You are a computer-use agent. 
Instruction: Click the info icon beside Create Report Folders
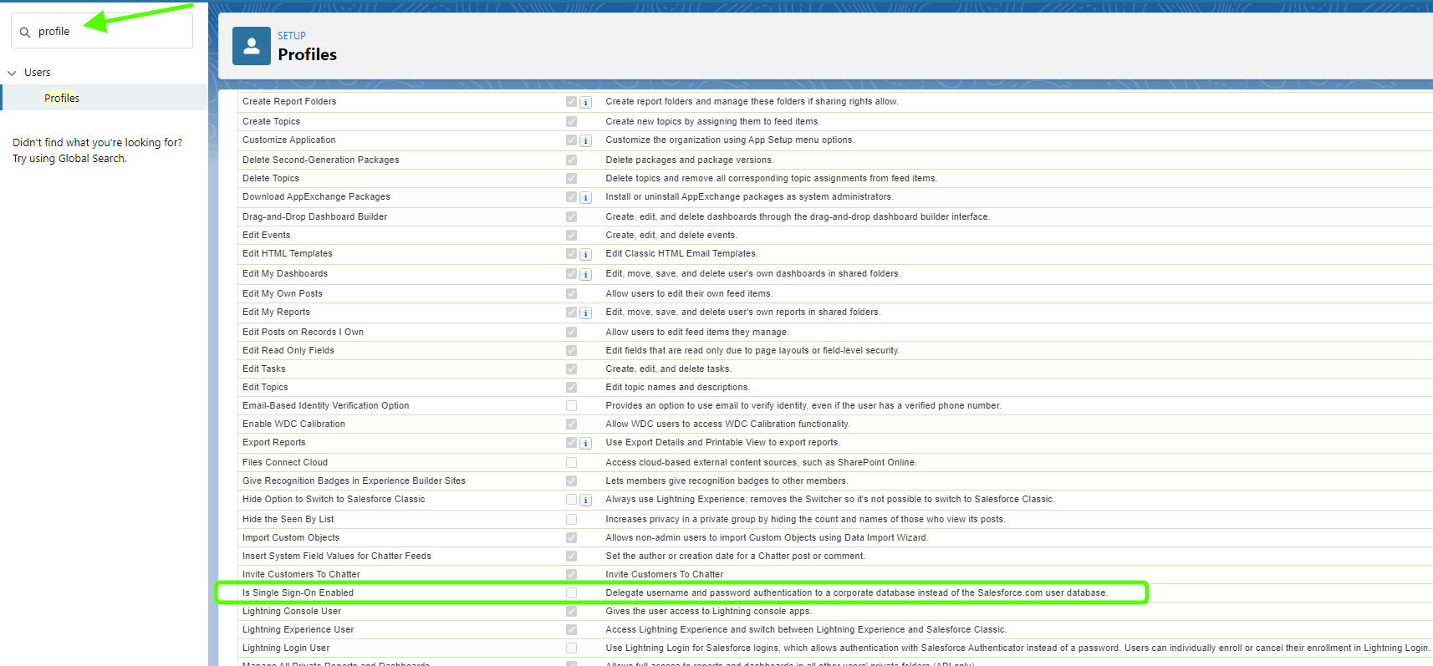click(x=586, y=102)
